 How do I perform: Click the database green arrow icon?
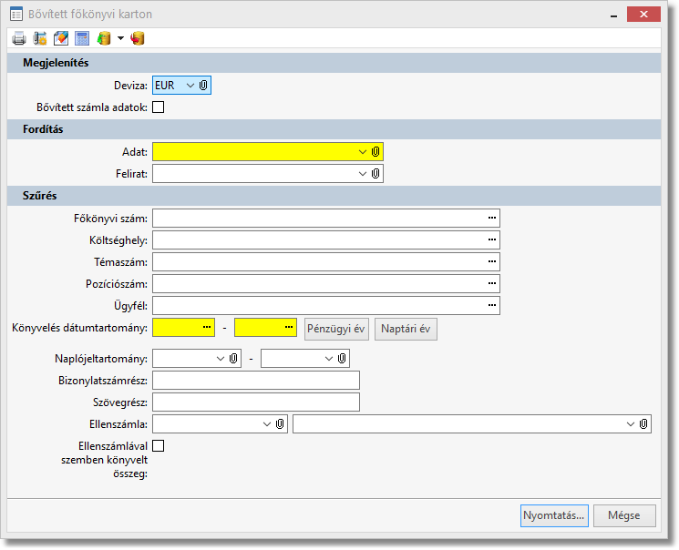104,38
